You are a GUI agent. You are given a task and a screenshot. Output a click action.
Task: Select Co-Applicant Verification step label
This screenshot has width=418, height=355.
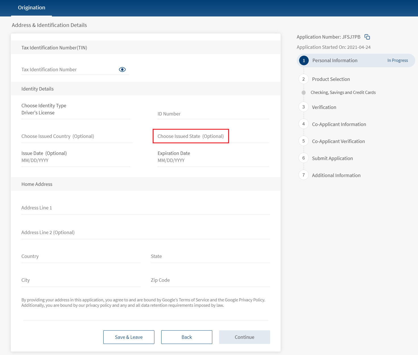pyautogui.click(x=338, y=141)
